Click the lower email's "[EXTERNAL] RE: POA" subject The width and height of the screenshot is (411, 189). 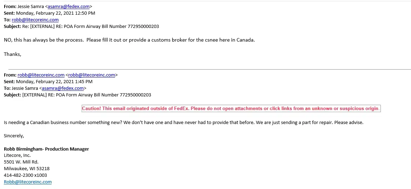(87, 95)
